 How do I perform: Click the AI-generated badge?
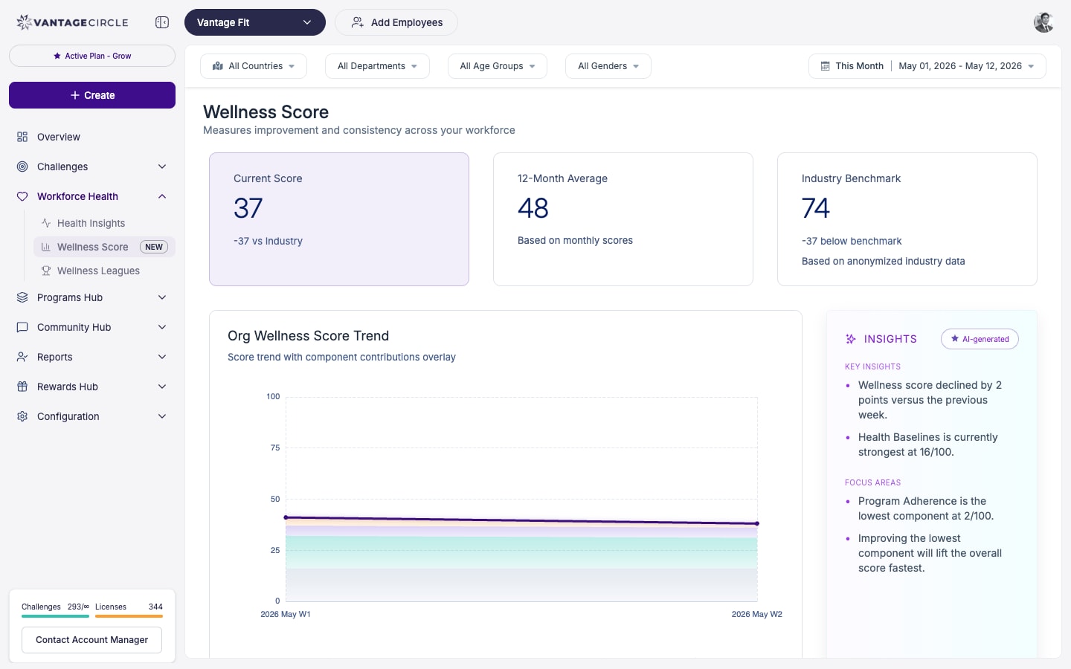tap(980, 339)
